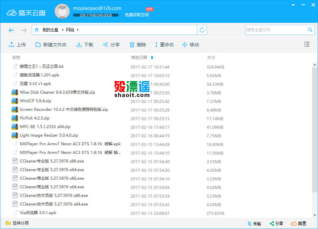The height and width of the screenshot is (229, 318).
Task: Open 配置 settings in status bar
Action: (x=298, y=223)
